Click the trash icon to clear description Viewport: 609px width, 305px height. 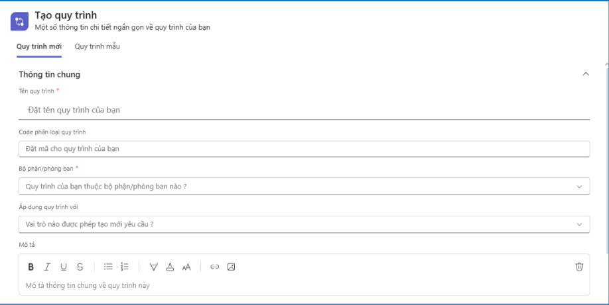[x=579, y=267]
